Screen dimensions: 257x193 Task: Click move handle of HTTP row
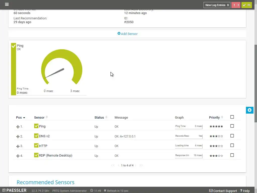pyautogui.click(x=18, y=146)
